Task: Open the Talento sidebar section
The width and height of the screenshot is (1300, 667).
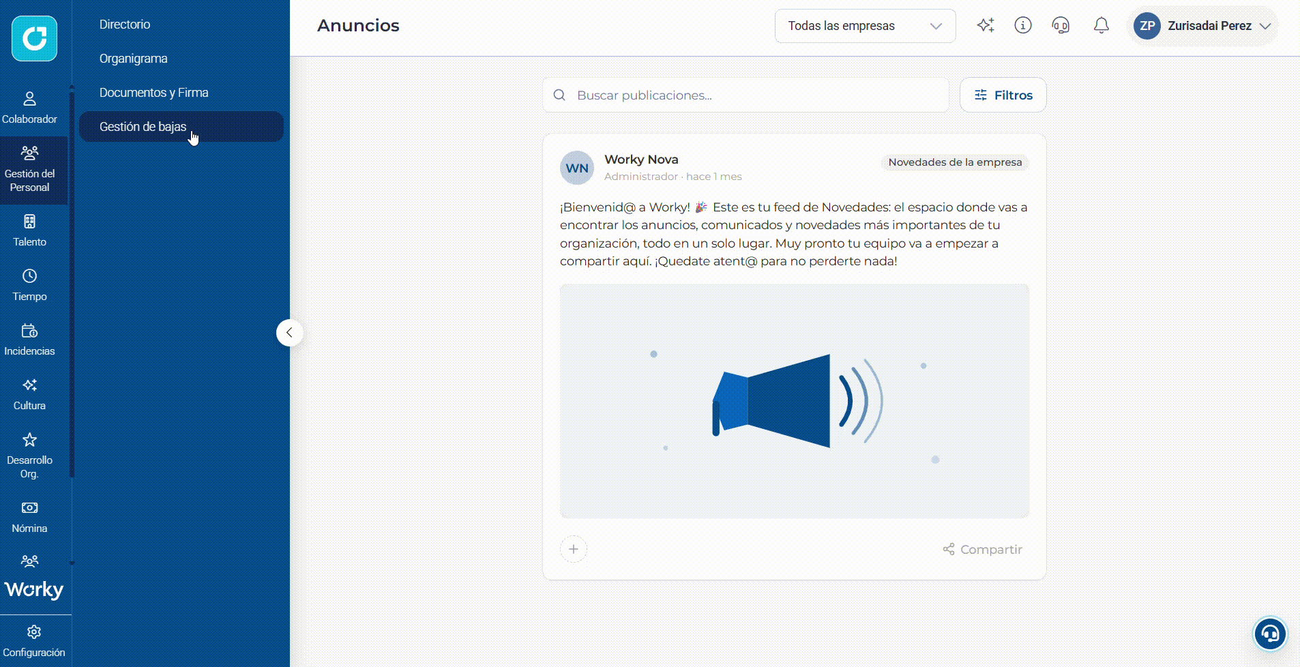Action: 29,231
